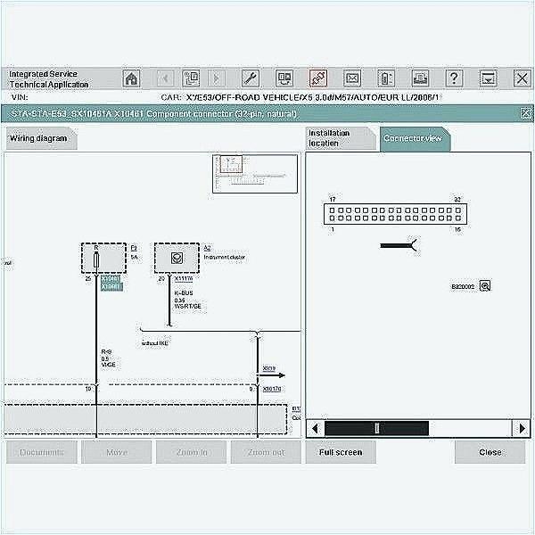Minimize via the toolbar drop-down tray icon
The image size is (535, 535).
coord(488,78)
